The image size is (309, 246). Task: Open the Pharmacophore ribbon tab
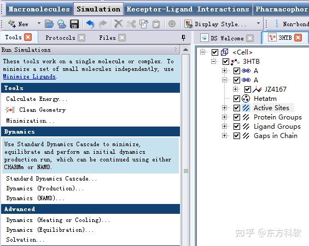click(x=281, y=9)
